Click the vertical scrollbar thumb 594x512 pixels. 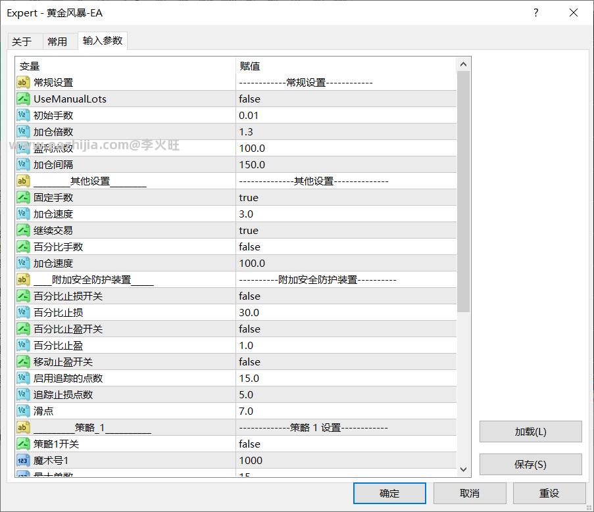click(x=463, y=192)
